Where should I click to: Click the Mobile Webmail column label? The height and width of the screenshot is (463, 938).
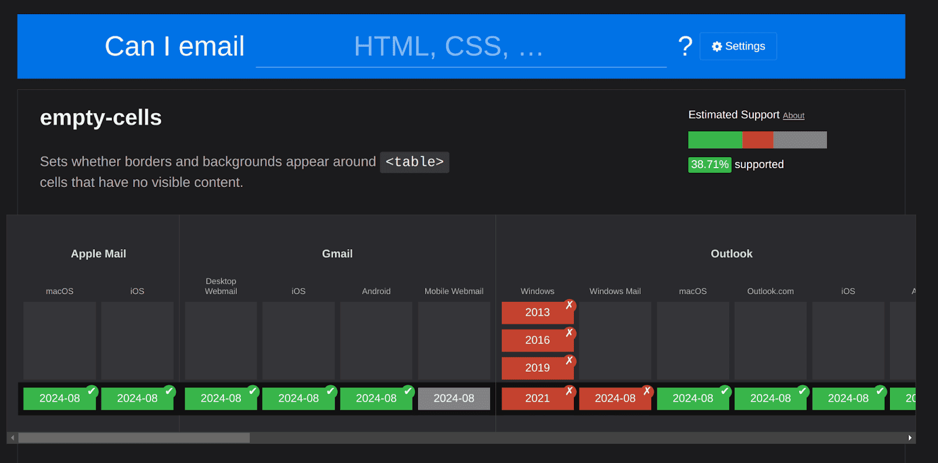pos(454,291)
